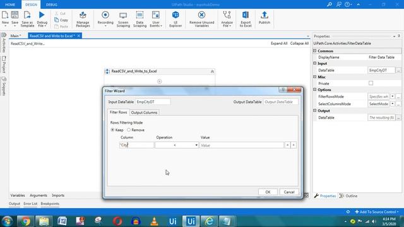This screenshot has height=227, width=404.
Task: Open the Activities side panel
Action: (x=4, y=43)
